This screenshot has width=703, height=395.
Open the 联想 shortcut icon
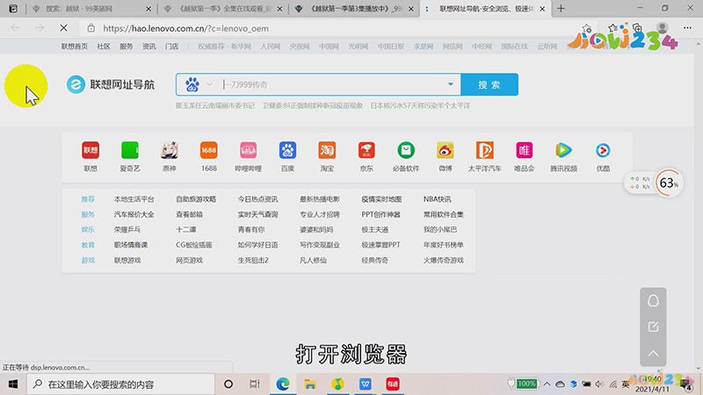(91, 150)
